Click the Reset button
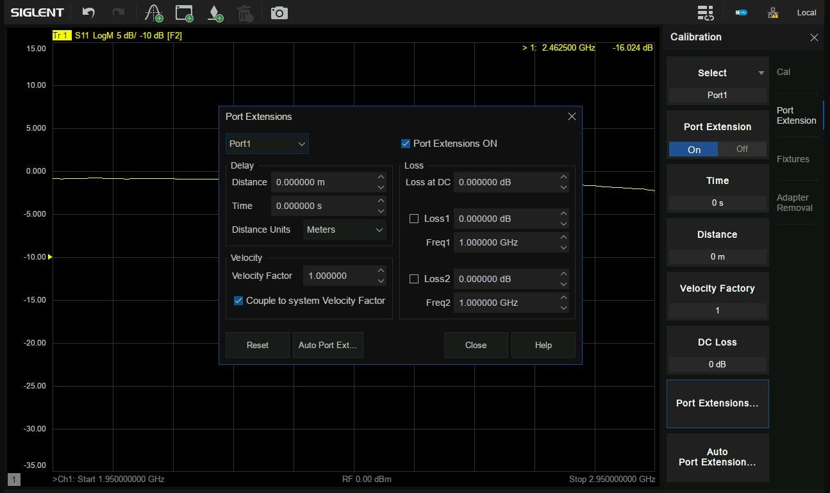 [x=258, y=345]
